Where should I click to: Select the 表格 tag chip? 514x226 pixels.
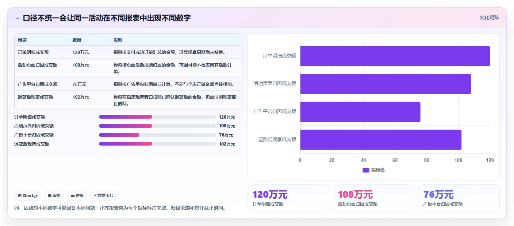coord(54,195)
